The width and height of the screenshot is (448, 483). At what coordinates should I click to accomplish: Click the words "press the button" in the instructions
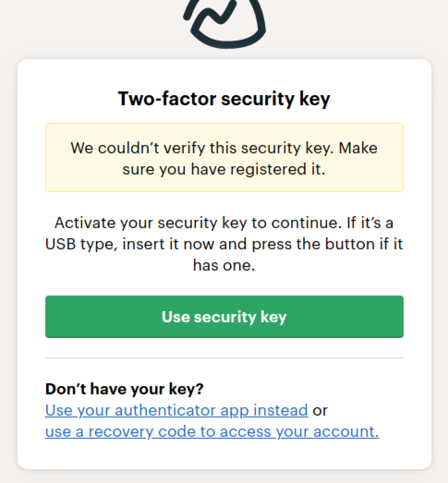coord(314,244)
